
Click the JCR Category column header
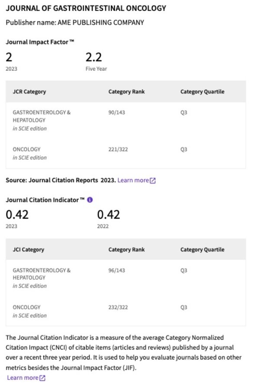pyautogui.click(x=29, y=92)
